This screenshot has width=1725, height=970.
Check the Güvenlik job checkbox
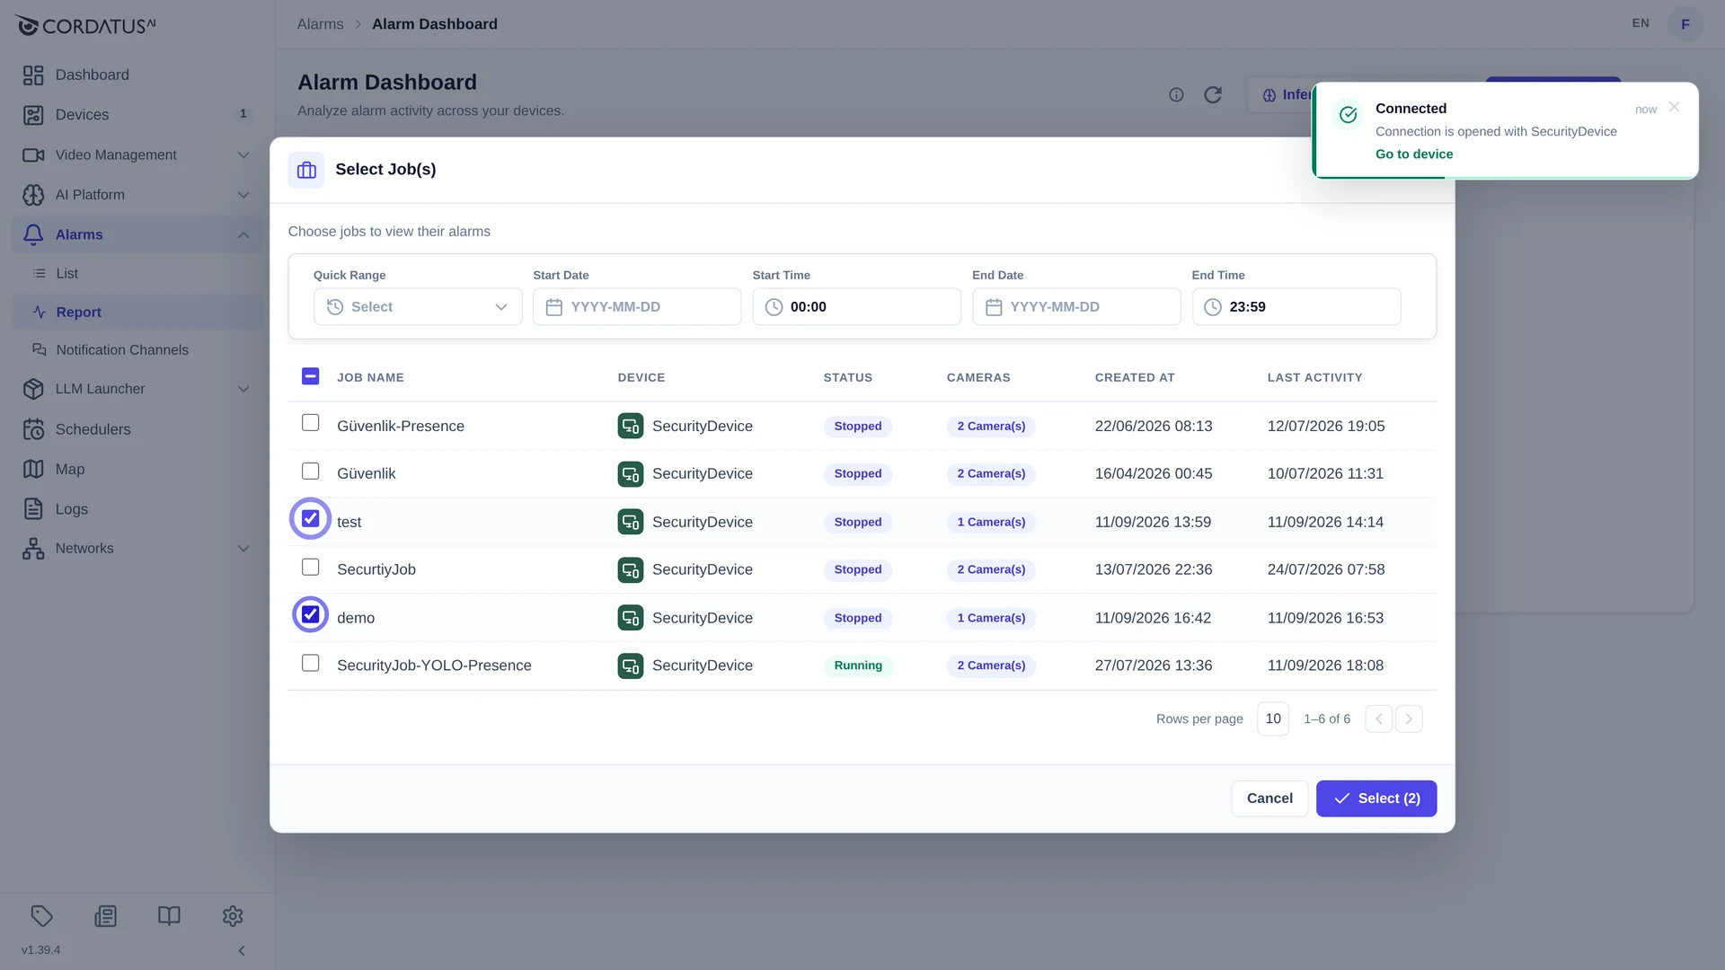click(x=310, y=471)
